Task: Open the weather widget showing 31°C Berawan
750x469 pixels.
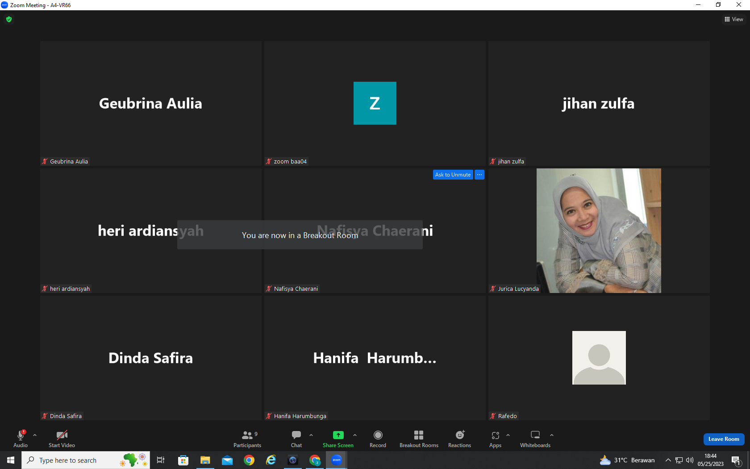Action: (627, 460)
